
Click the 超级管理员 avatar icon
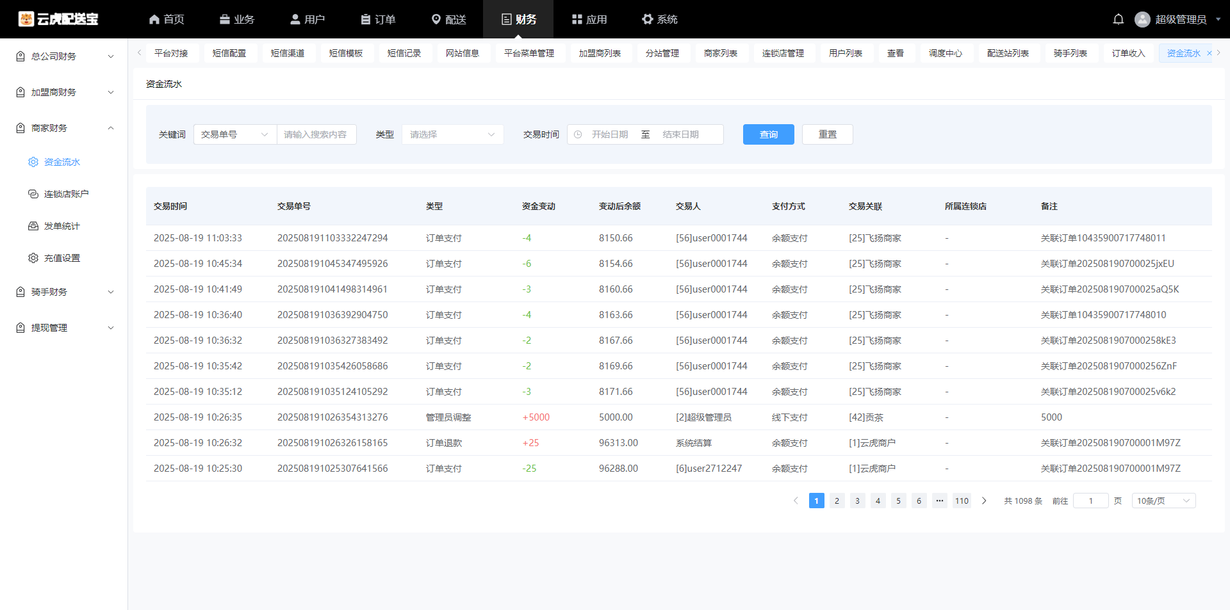click(x=1142, y=19)
